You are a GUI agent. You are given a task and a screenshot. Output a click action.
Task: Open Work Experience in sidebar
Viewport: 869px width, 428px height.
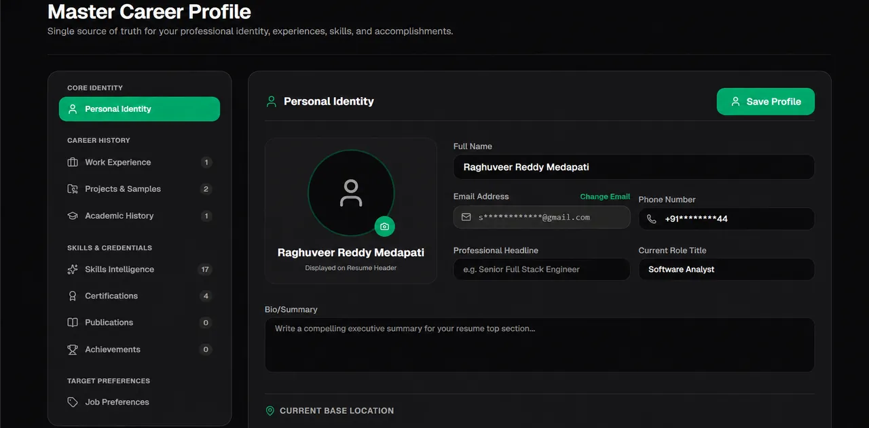coord(139,162)
